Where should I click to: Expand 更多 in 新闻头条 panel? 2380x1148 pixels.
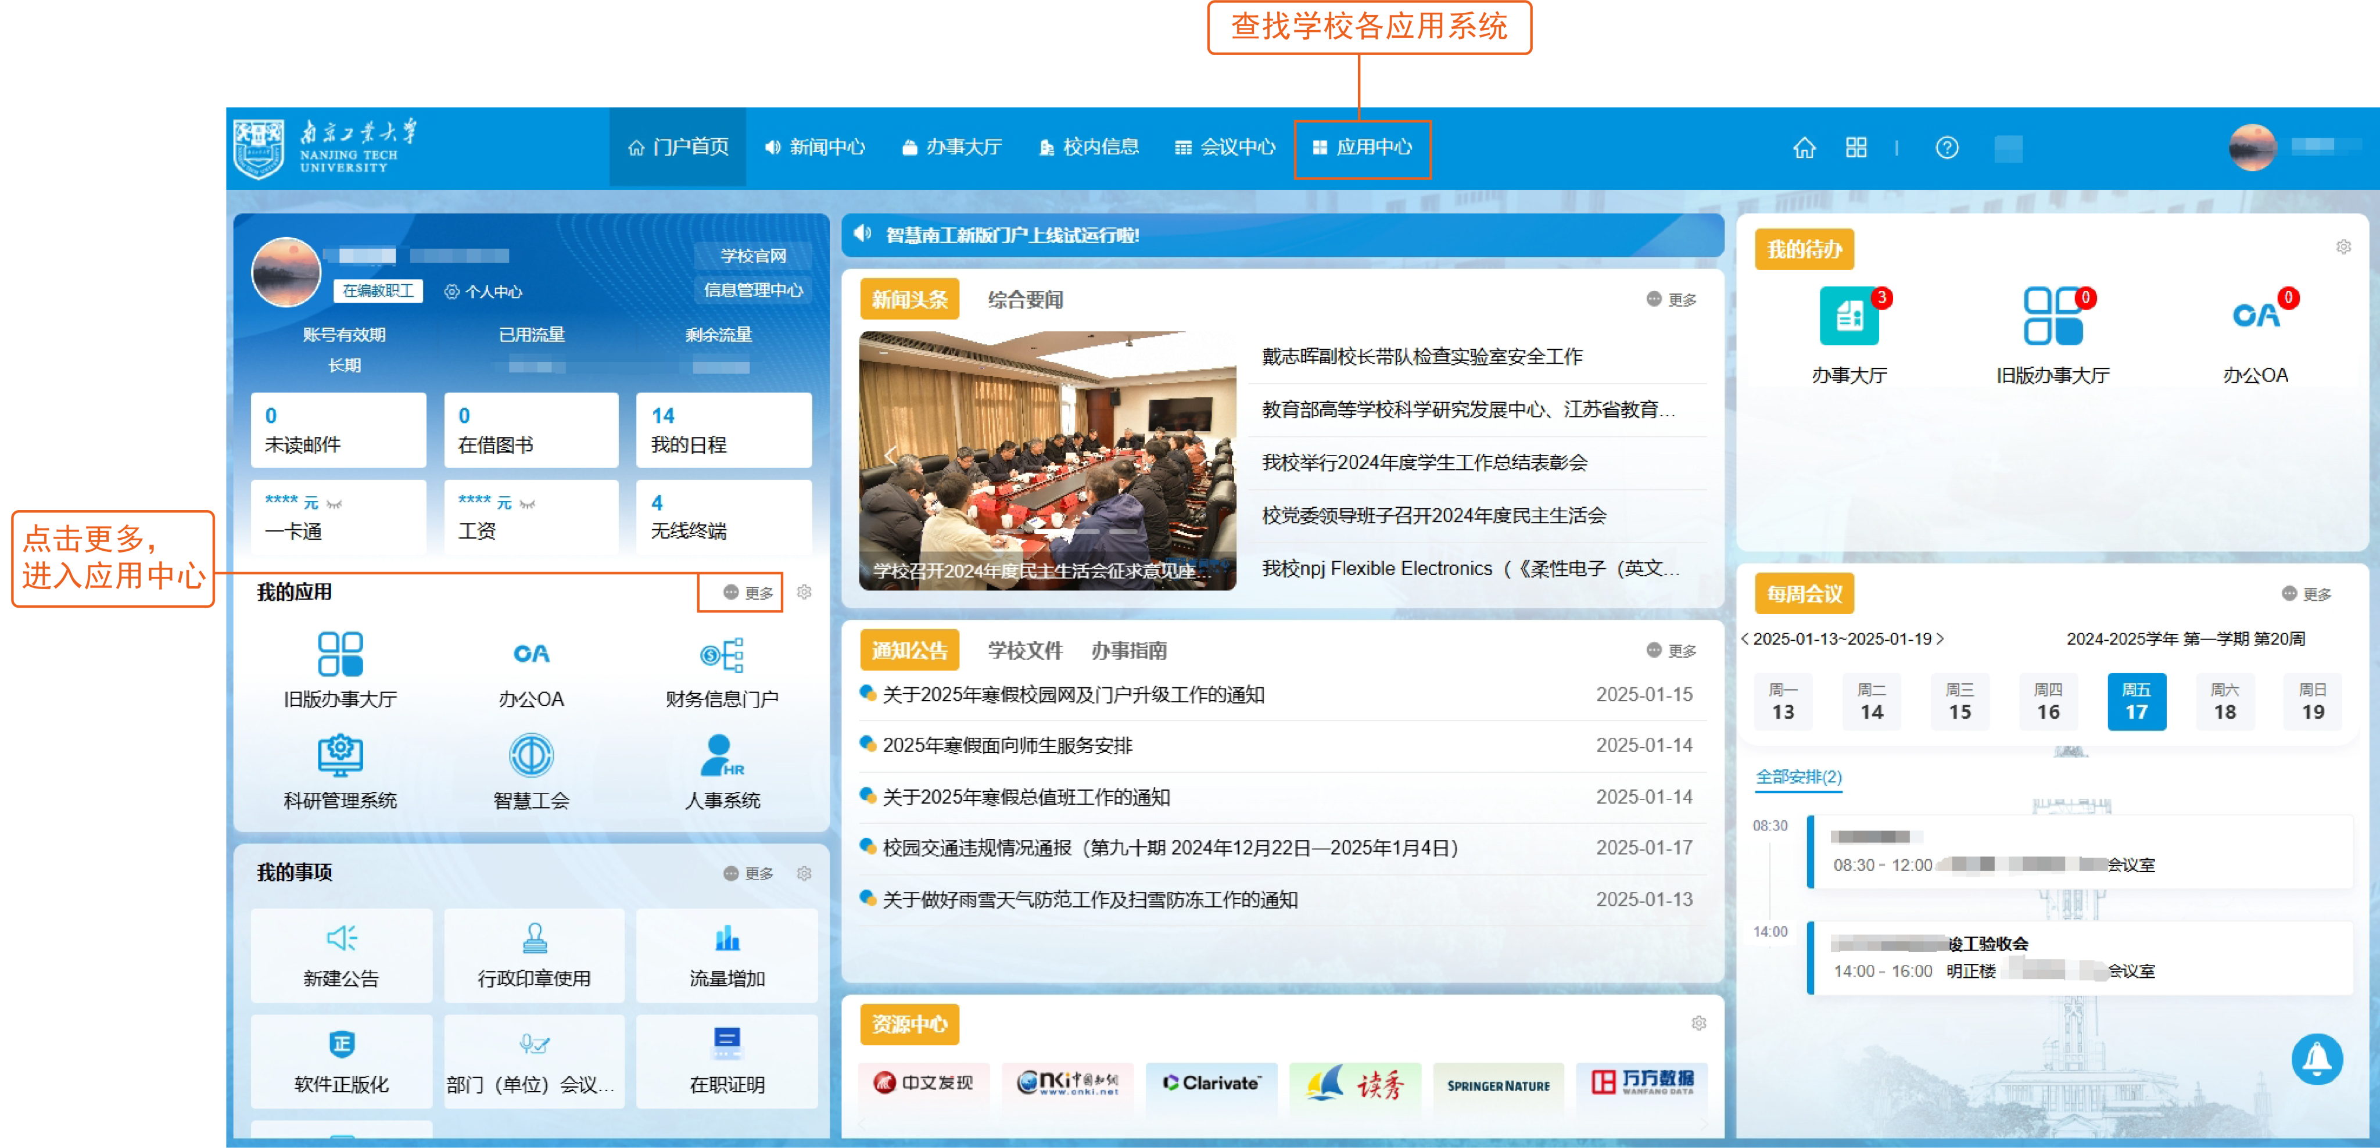(1671, 300)
